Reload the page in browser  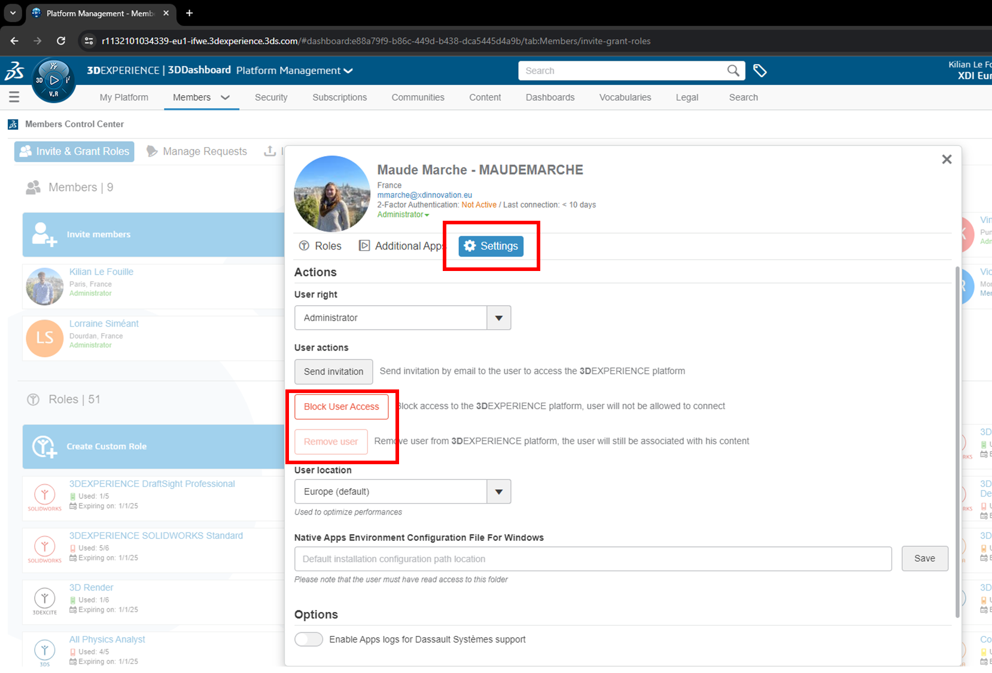(61, 41)
